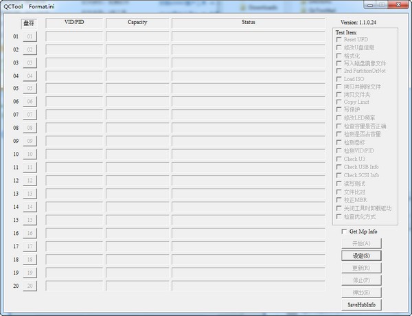
Task: Check the 2nd PartitionOrNot option
Action: coord(339,71)
